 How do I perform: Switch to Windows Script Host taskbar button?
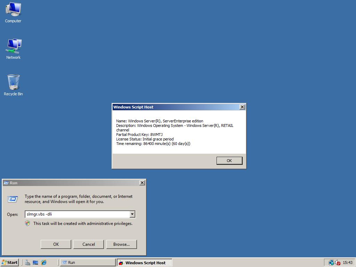click(144, 263)
